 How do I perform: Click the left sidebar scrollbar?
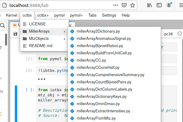click(x=6, y=40)
